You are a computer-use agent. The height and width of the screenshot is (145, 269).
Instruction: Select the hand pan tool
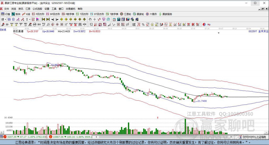90,19
